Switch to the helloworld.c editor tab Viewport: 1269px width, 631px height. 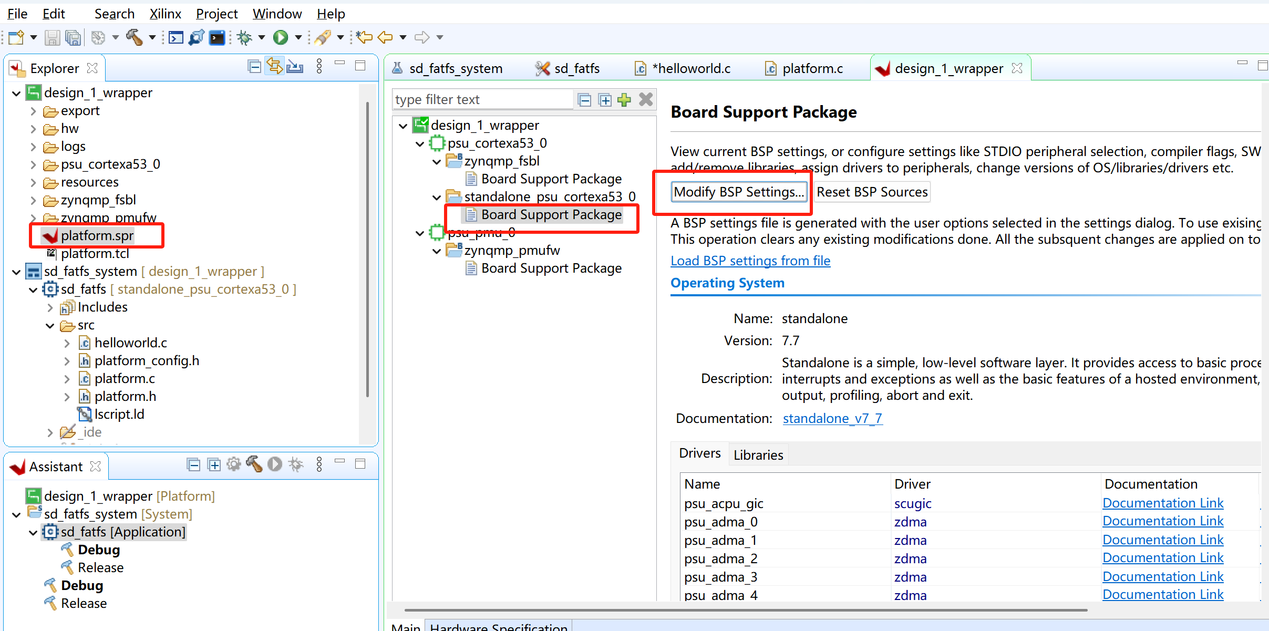point(684,68)
